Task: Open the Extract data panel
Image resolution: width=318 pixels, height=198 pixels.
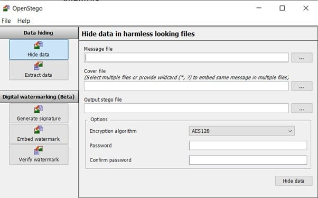Action: (39, 70)
